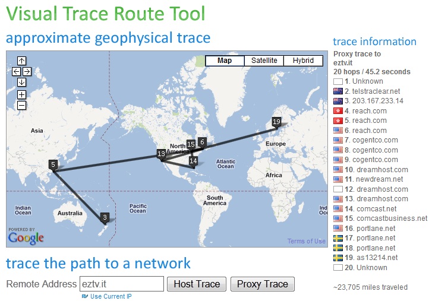Click the Use Current IP link

[x=111, y=296]
